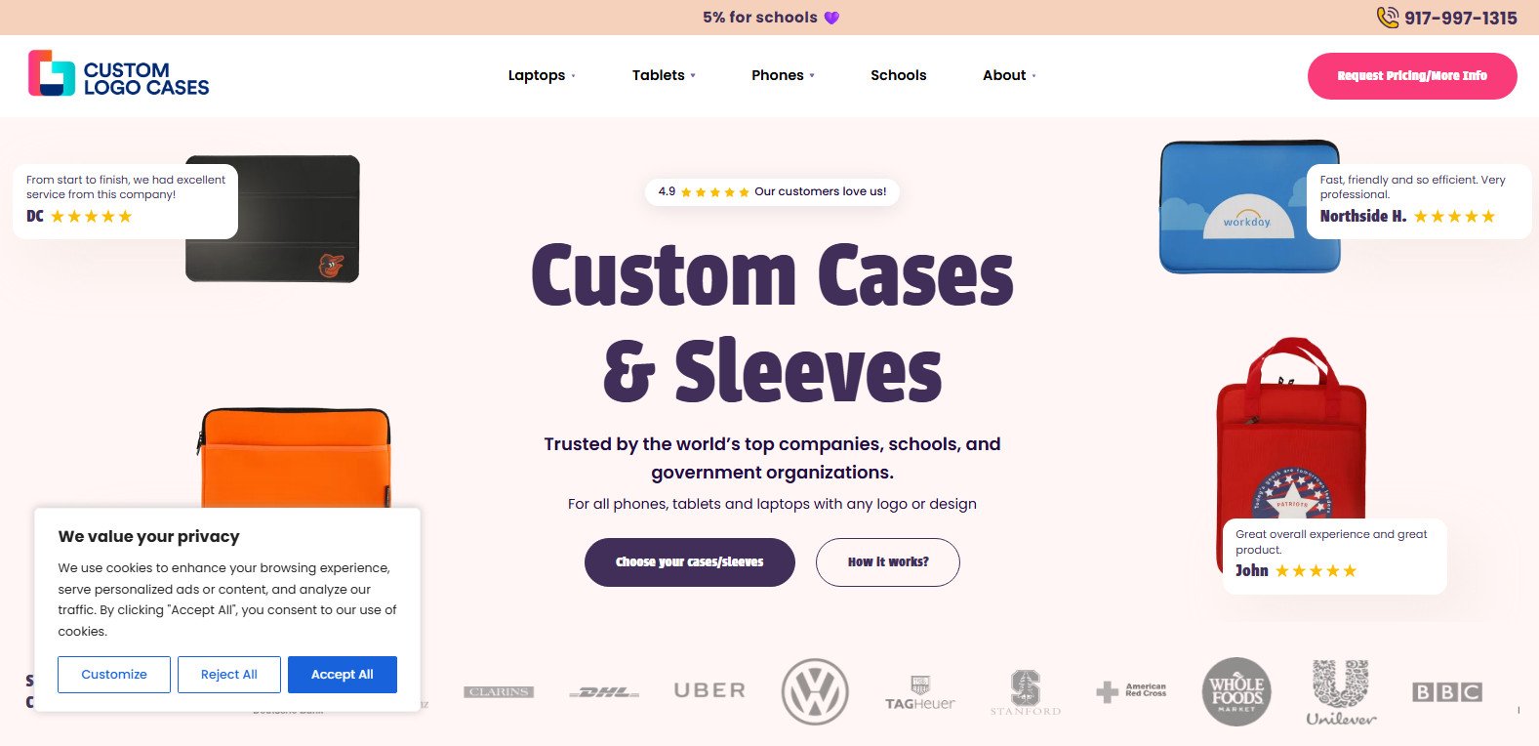
Task: Click the phone icon beside 917-997-1315
Action: tap(1387, 17)
